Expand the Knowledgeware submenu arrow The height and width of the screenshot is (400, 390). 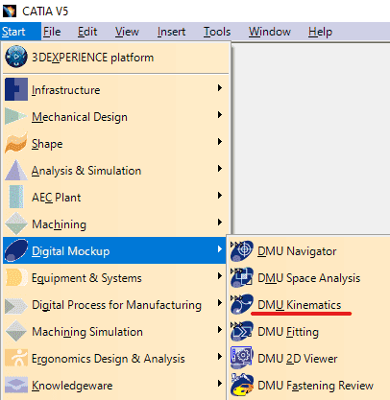220,383
